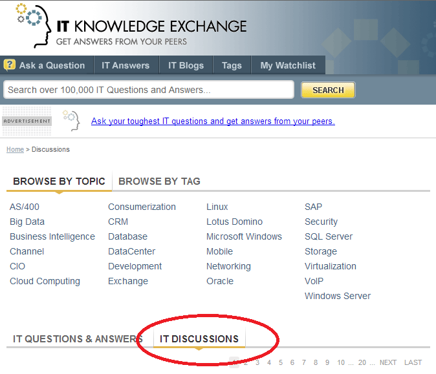Open the Windows Server topic

click(x=338, y=296)
